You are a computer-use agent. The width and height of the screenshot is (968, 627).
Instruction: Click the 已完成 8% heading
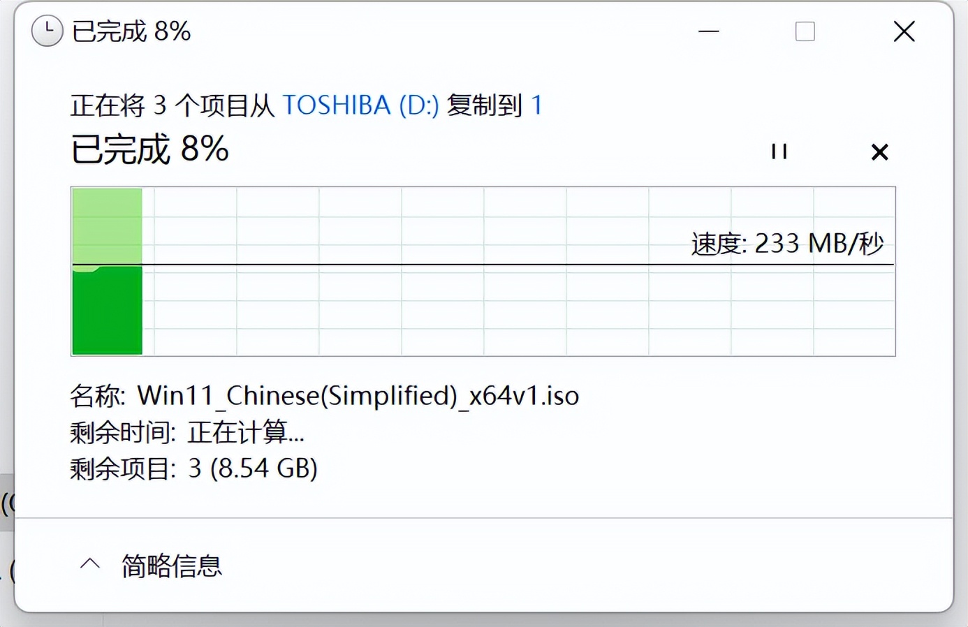pyautogui.click(x=148, y=149)
